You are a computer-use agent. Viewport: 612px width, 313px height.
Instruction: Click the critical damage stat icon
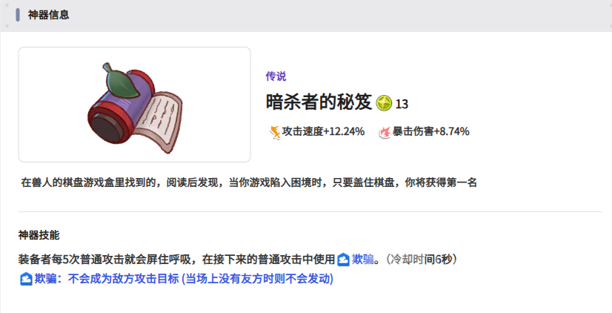[385, 132]
